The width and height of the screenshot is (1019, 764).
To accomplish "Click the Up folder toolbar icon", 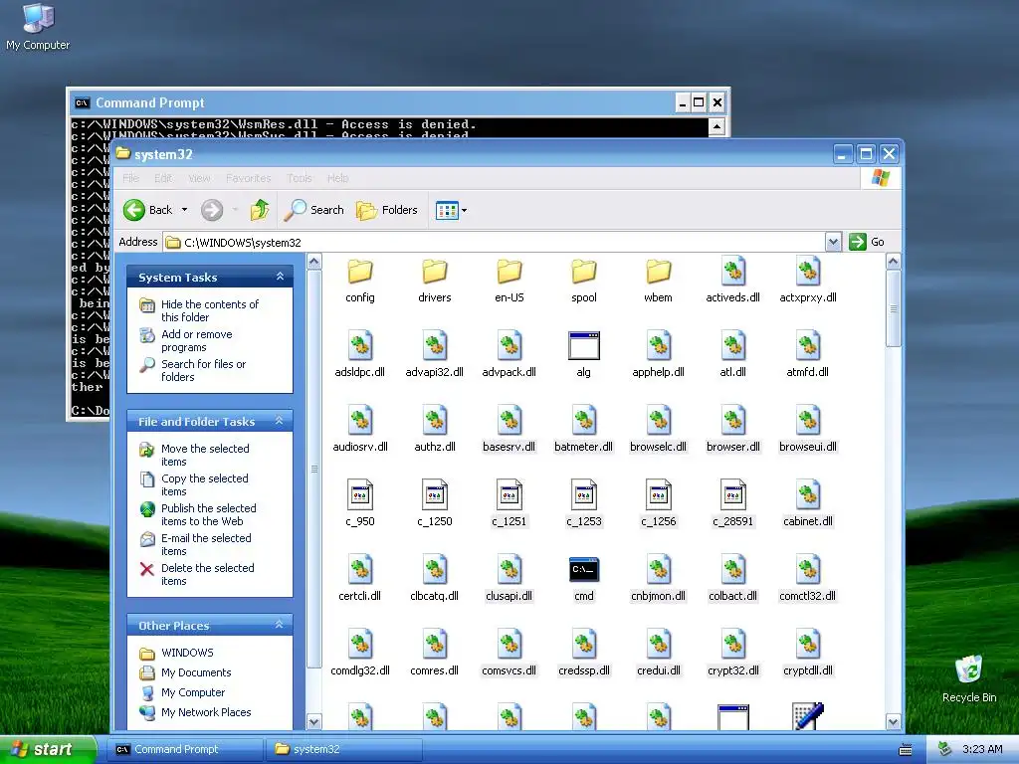I will [x=260, y=210].
